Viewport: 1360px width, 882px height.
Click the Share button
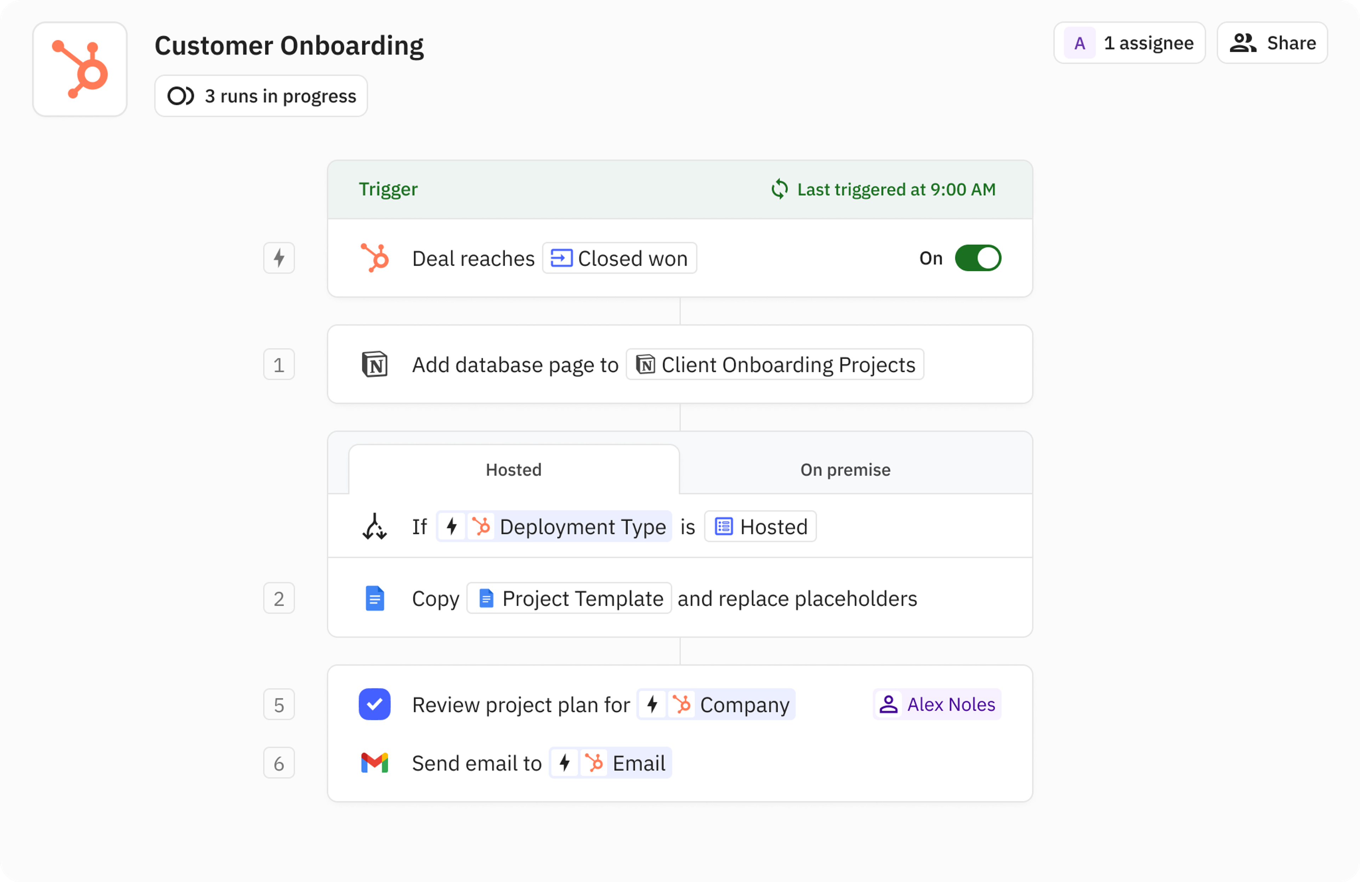point(1272,43)
